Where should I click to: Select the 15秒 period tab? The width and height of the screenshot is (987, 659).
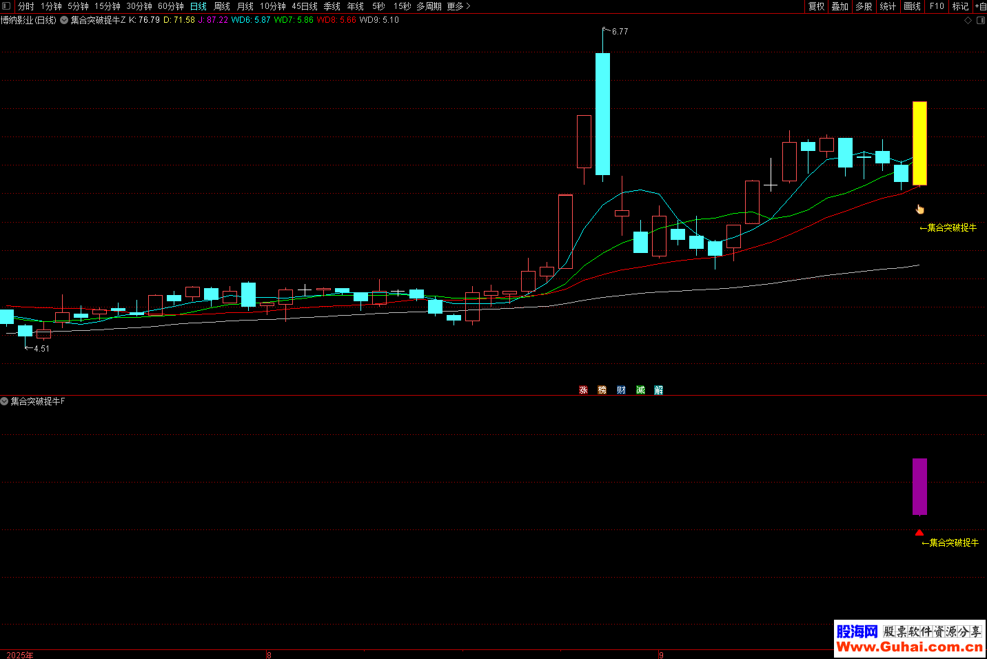(x=402, y=6)
